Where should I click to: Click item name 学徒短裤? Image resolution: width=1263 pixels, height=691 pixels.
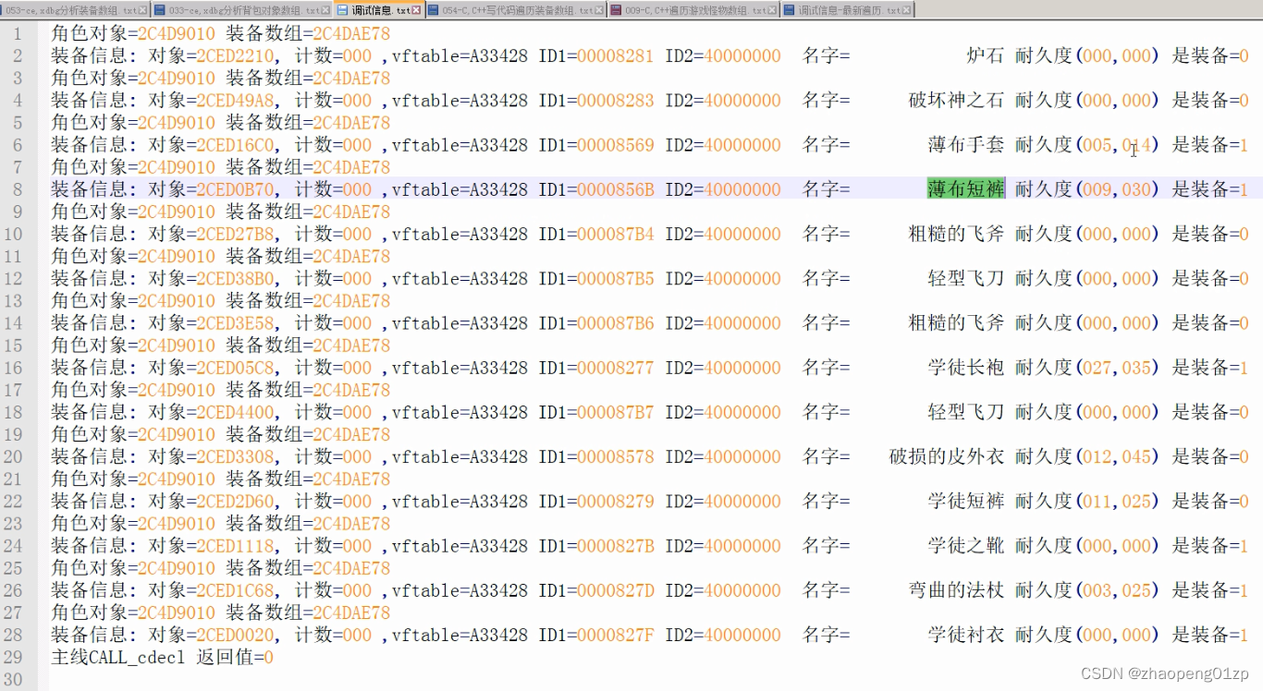click(966, 501)
